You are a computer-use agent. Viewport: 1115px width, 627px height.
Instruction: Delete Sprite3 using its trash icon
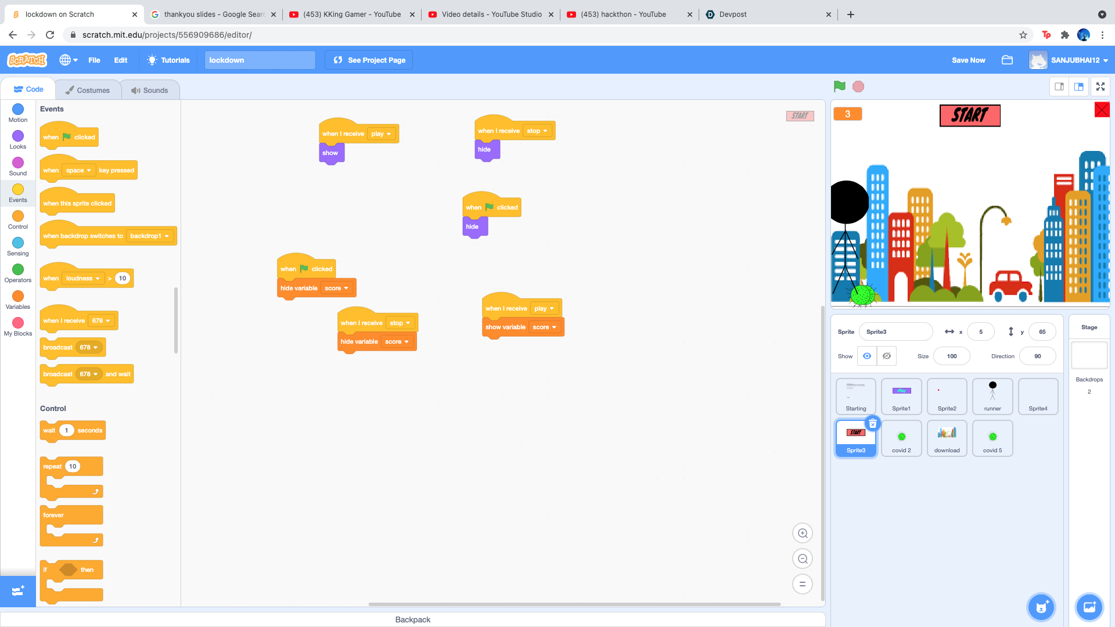(x=872, y=424)
